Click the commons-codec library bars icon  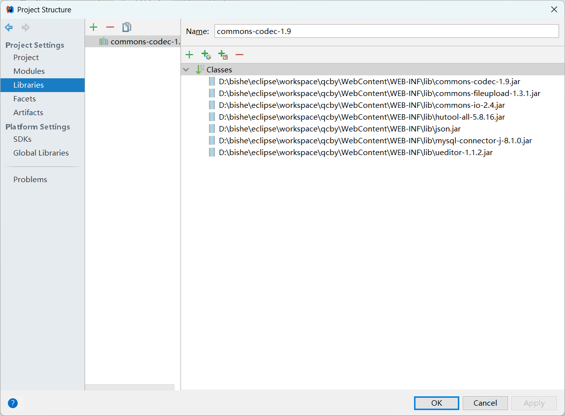pyautogui.click(x=103, y=41)
